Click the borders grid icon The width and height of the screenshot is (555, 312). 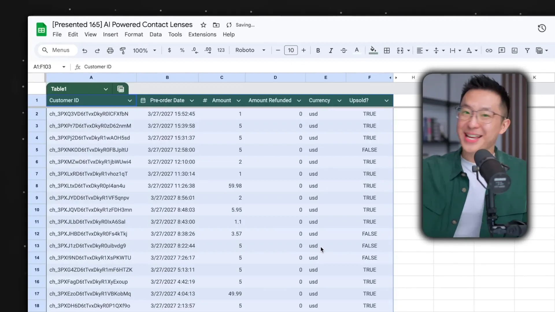coord(386,51)
